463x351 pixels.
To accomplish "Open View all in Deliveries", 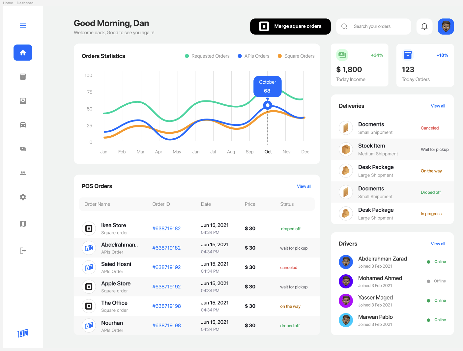I will pos(438,106).
